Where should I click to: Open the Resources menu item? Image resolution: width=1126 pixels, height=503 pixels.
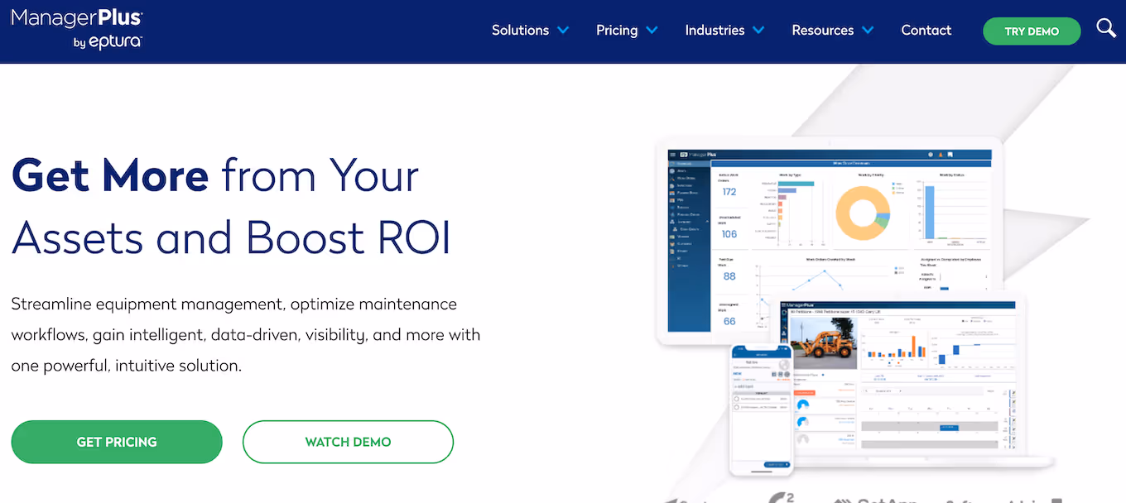point(822,31)
